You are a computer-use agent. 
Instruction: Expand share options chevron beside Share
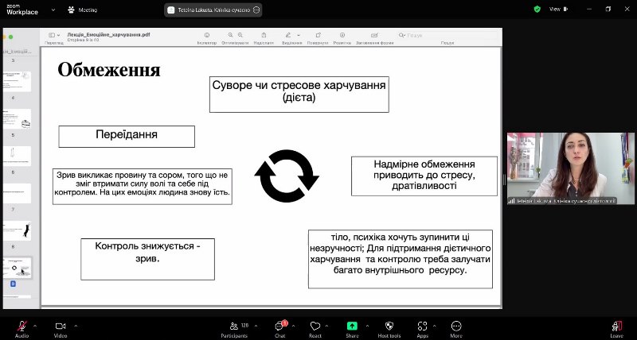(x=367, y=326)
